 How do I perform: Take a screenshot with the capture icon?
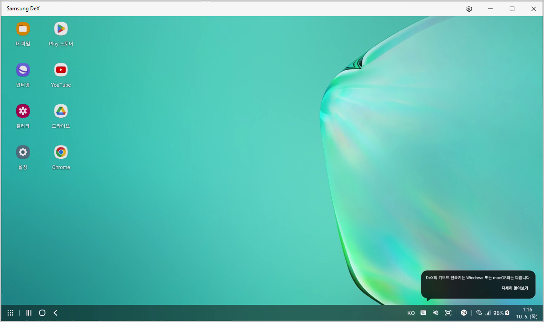[x=448, y=313]
